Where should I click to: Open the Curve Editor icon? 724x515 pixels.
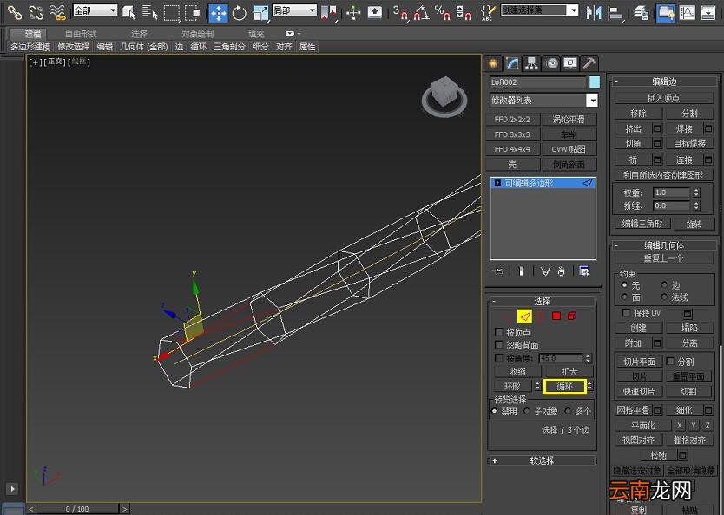(x=687, y=12)
